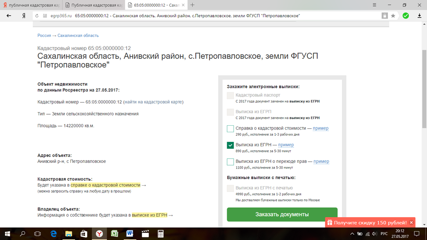Screen dimensions: 427x240
Task: Open Excel from the taskbar
Action: [114, 234]
